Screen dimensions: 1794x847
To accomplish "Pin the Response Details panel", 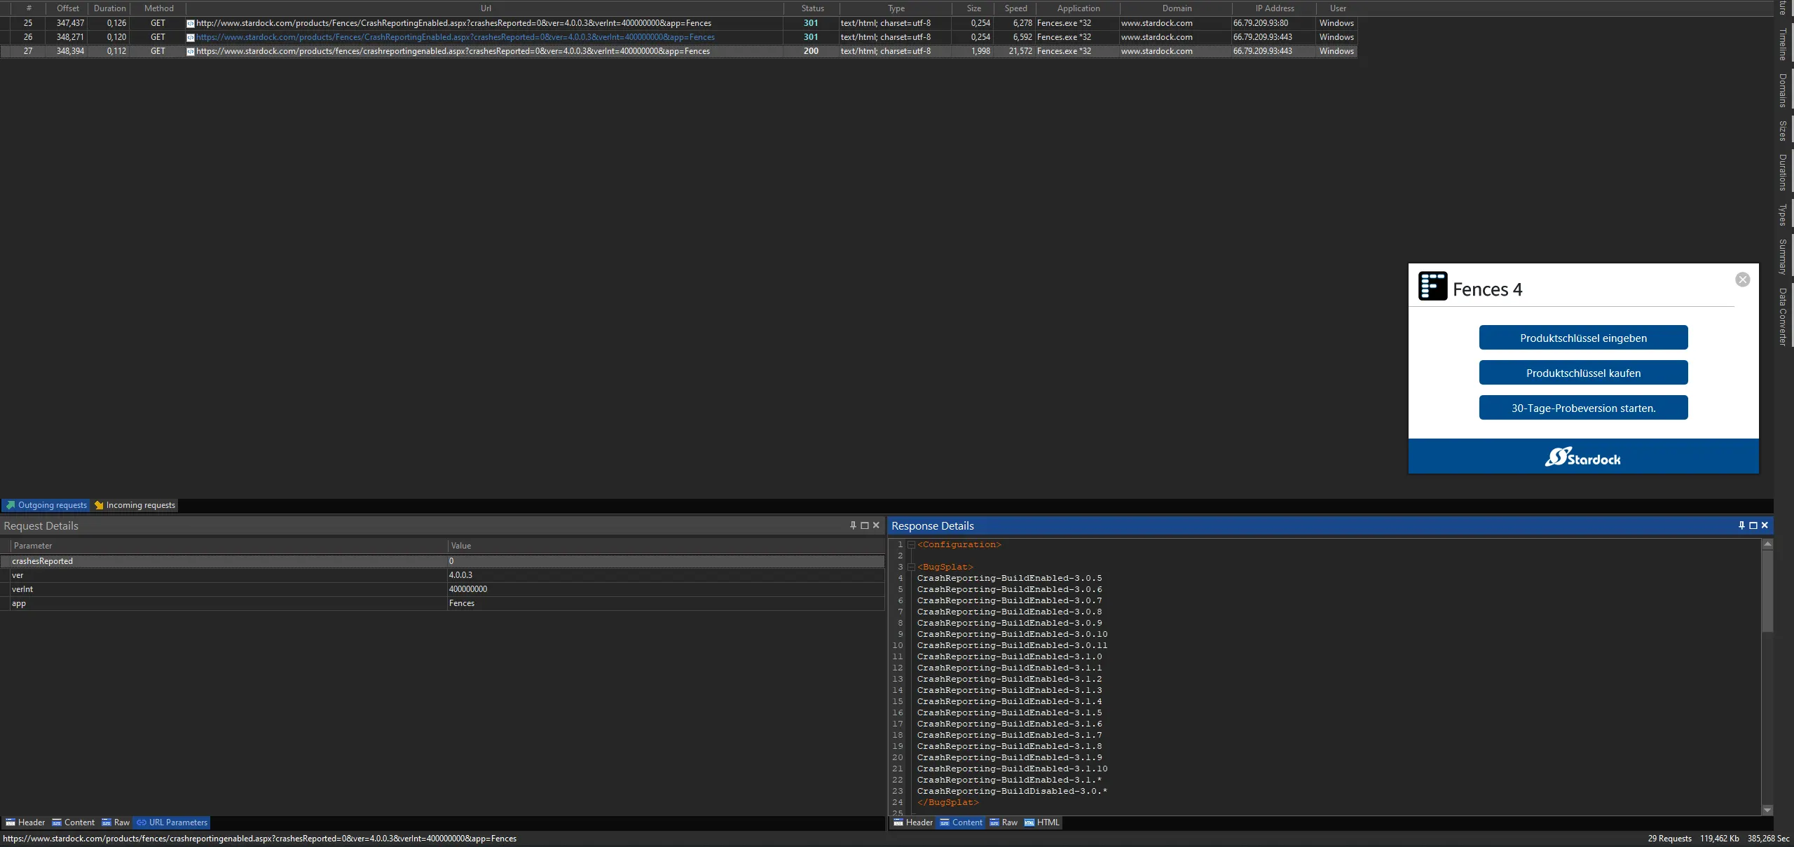I will 1741,525.
